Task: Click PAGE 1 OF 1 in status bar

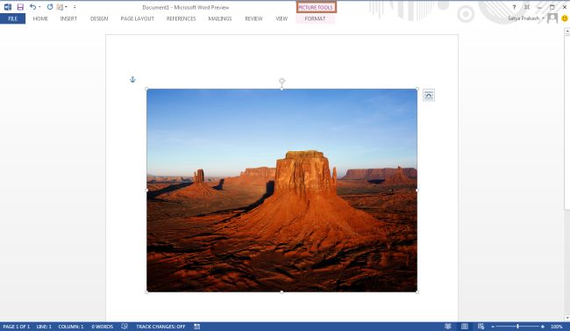Action: coord(17,327)
